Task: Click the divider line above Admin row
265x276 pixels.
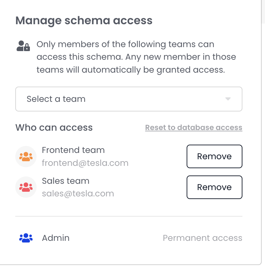Action: click(x=129, y=216)
